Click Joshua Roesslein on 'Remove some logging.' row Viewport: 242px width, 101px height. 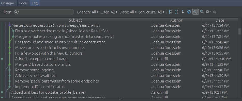[166, 70]
